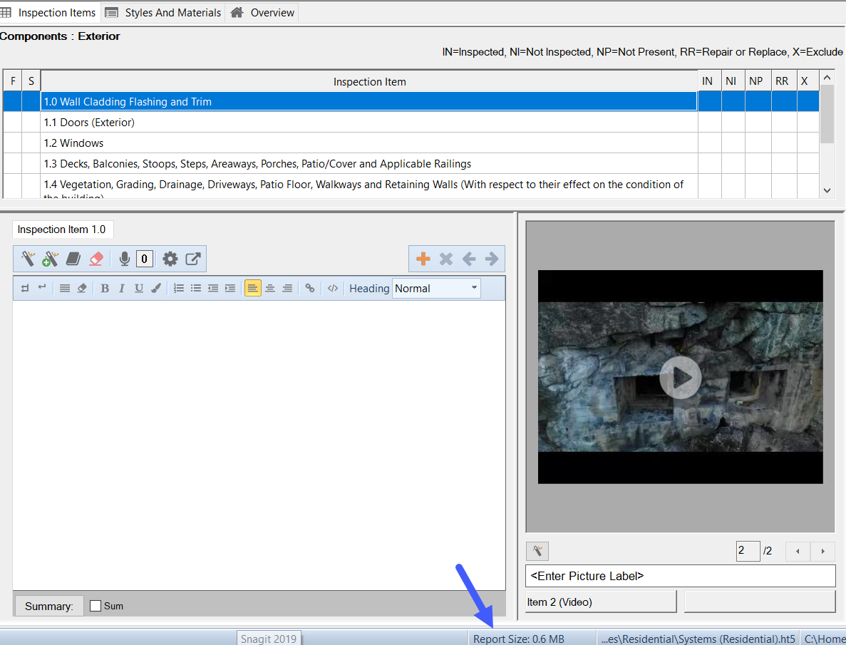Enable the Sum checkbox
846x645 pixels.
click(x=96, y=606)
